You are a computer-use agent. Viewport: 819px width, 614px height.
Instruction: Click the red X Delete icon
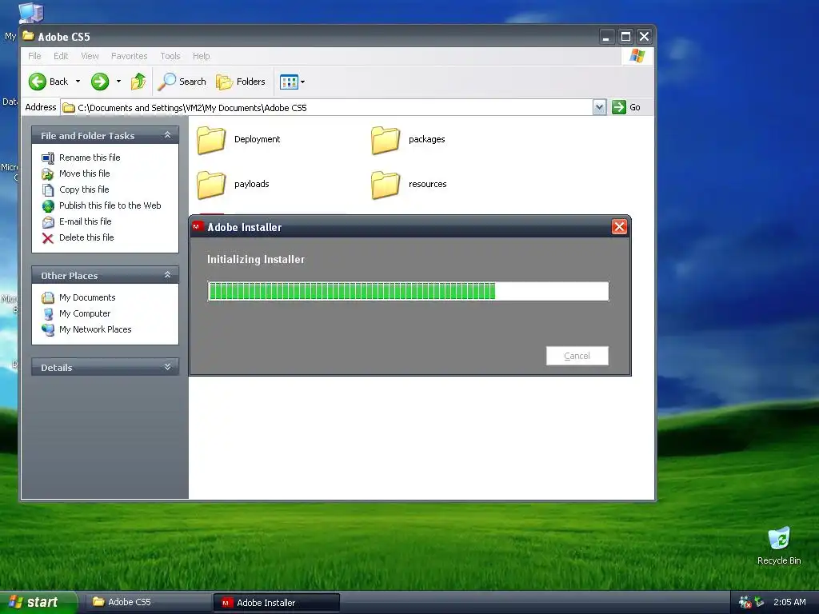point(48,238)
